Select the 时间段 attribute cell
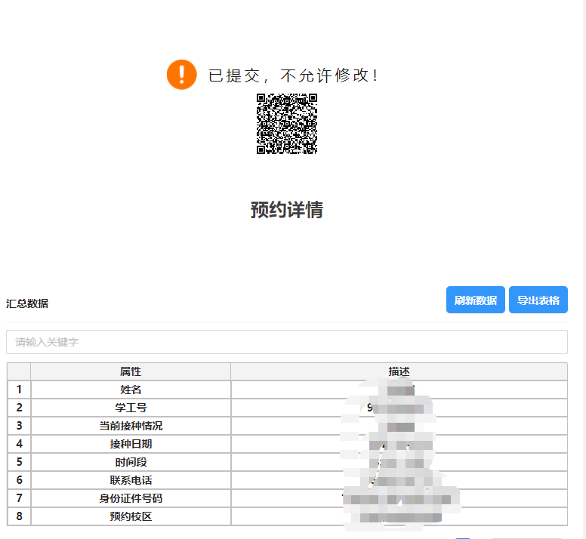The height and width of the screenshot is (539, 586). pyautogui.click(x=131, y=462)
